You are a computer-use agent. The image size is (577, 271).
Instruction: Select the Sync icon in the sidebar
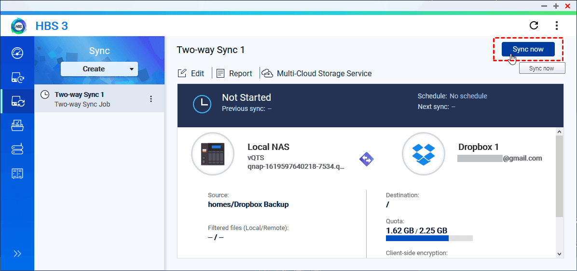pyautogui.click(x=17, y=101)
